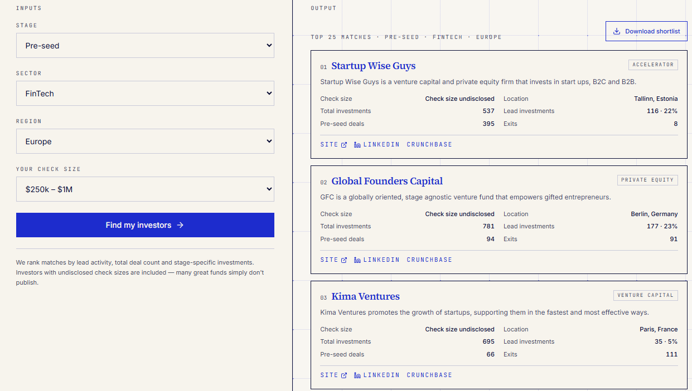Open the LINKEDIN link for Startup Wise Guys
This screenshot has height=391, width=692.
click(x=377, y=145)
